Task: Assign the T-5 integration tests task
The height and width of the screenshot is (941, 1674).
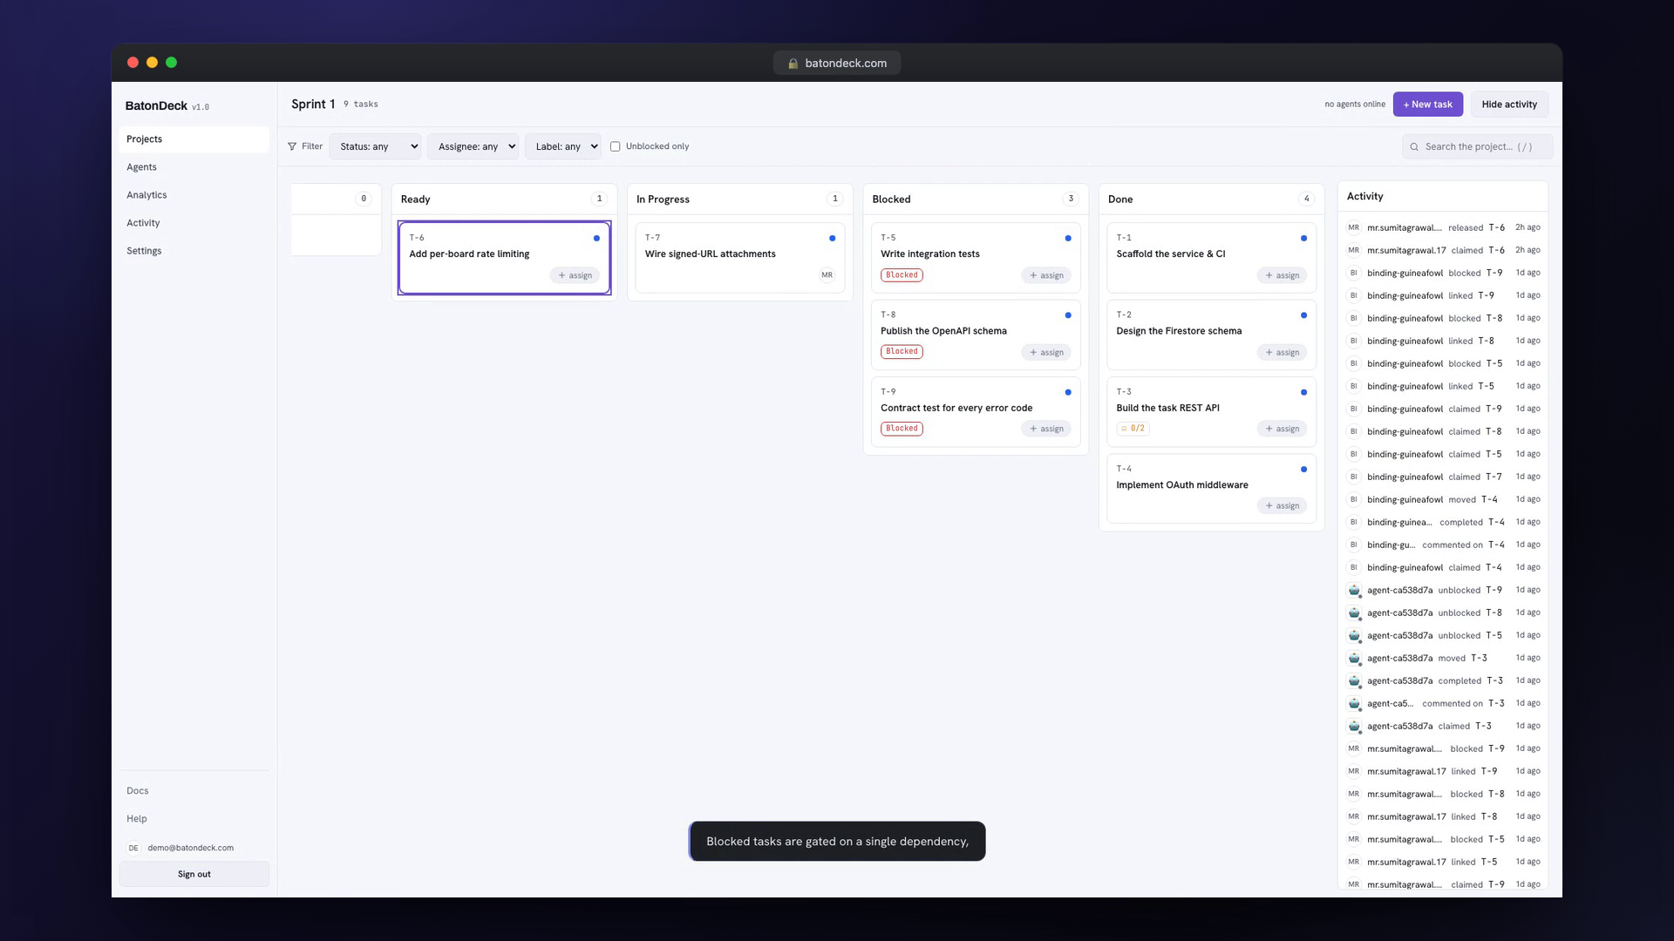Action: [1046, 275]
